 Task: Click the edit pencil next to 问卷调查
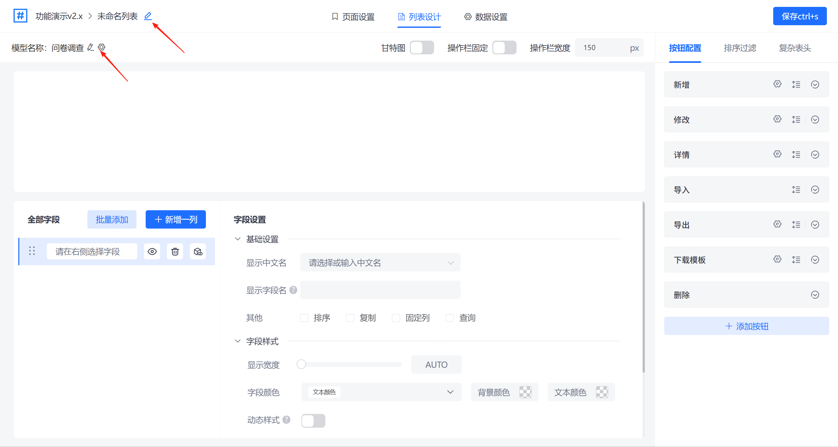(91, 47)
